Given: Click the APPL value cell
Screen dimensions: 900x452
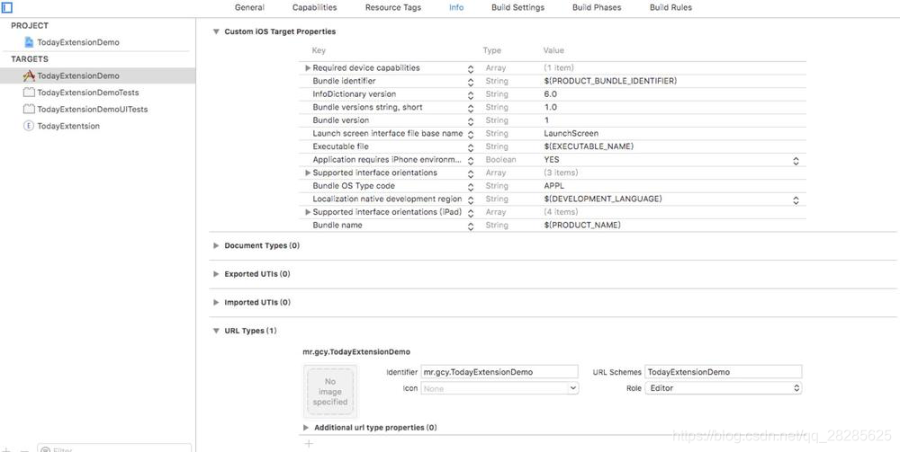Looking at the screenshot, I should pyautogui.click(x=553, y=186).
